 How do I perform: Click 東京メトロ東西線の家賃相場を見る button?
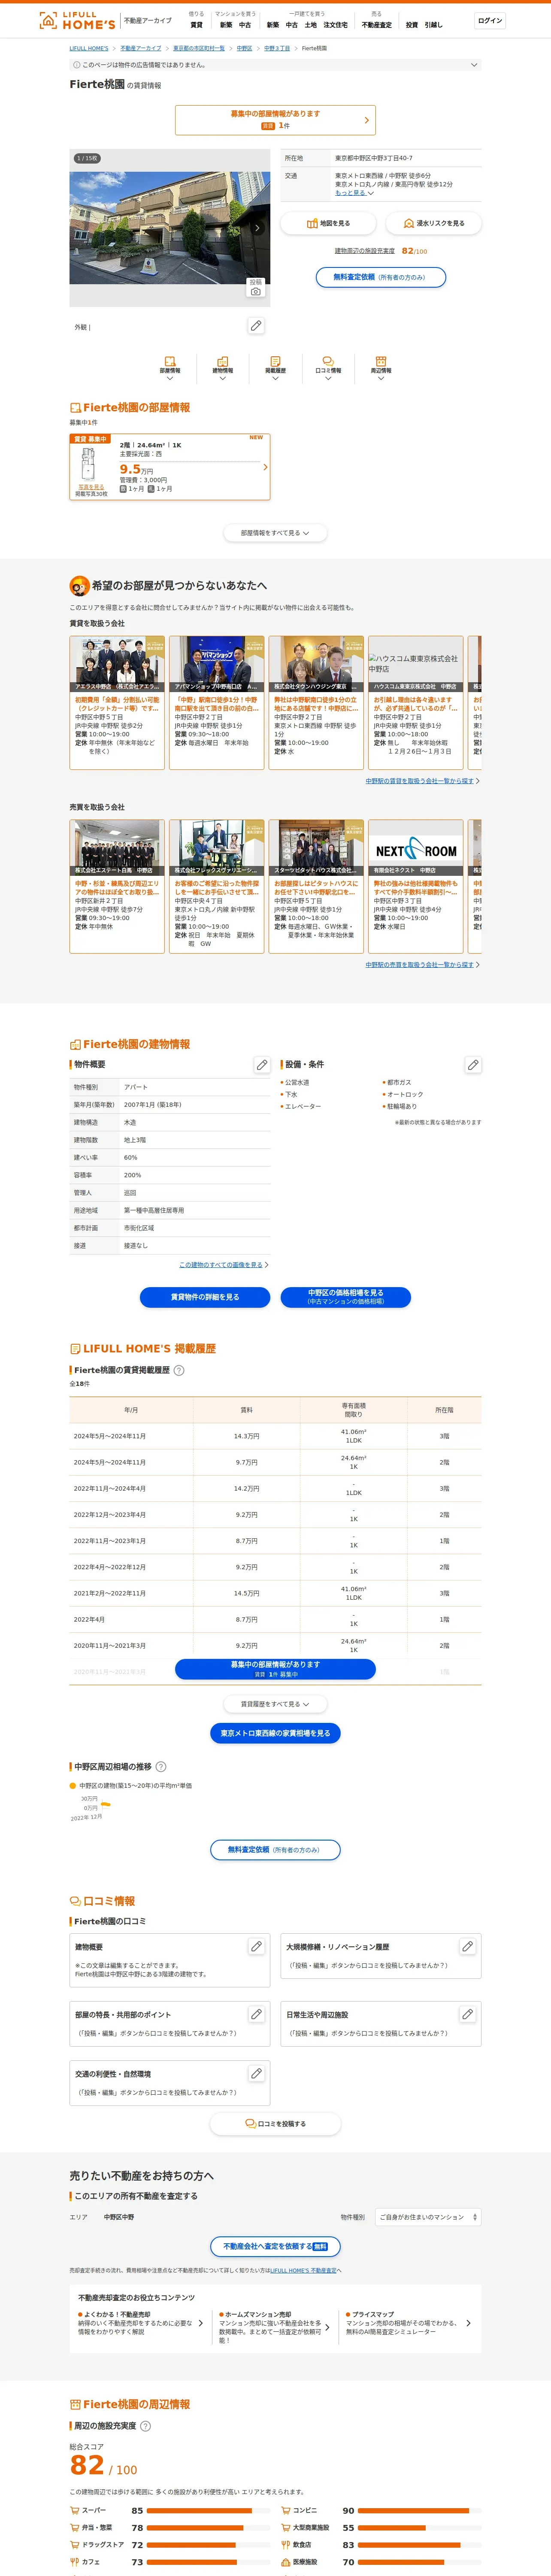tap(275, 1733)
